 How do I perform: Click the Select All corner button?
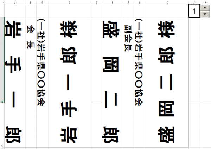tap(2, 2)
